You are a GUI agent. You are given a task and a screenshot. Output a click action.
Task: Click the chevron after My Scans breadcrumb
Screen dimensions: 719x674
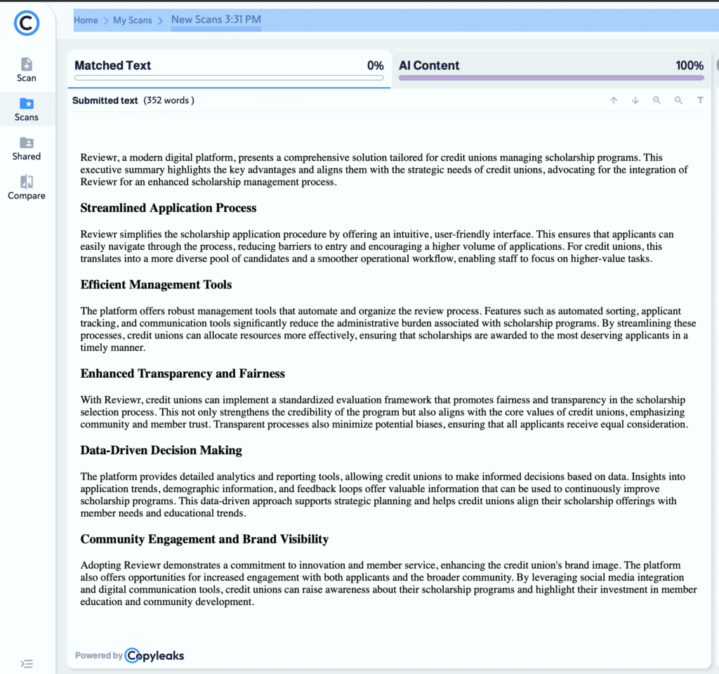160,20
